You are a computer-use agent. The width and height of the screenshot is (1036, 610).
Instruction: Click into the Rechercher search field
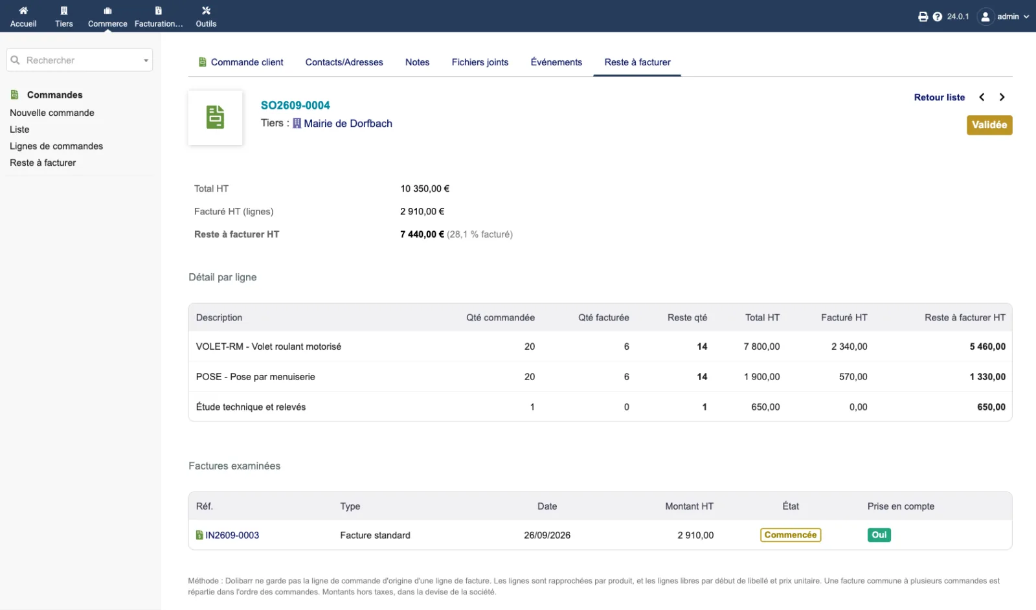click(79, 60)
